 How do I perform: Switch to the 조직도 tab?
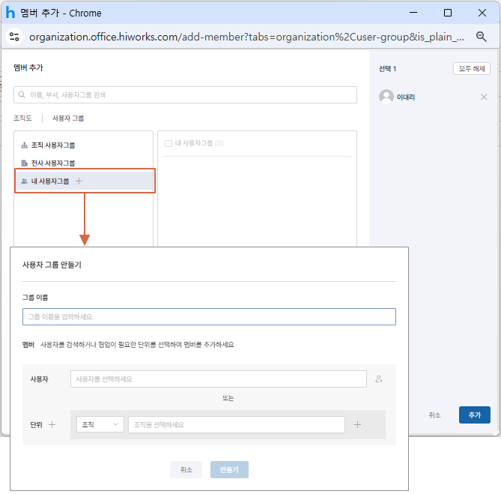pos(23,118)
